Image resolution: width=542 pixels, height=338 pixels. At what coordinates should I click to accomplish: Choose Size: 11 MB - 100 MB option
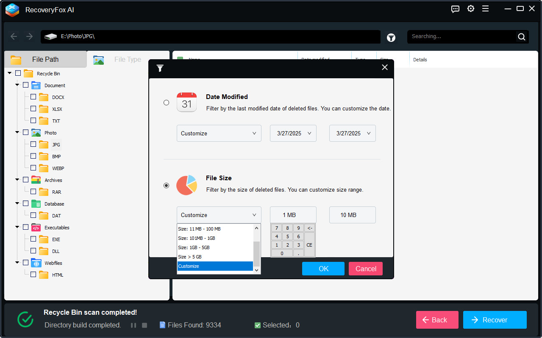click(215, 229)
